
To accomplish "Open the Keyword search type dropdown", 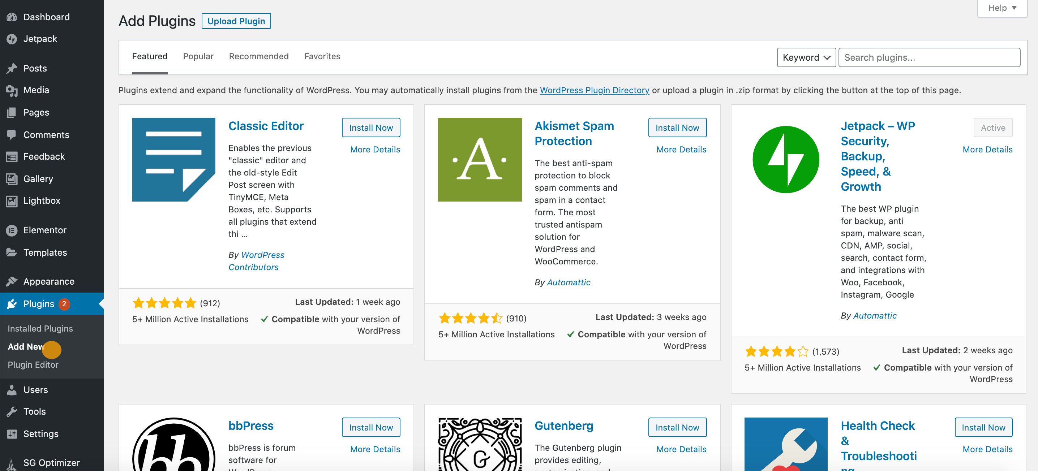I will (x=806, y=57).
